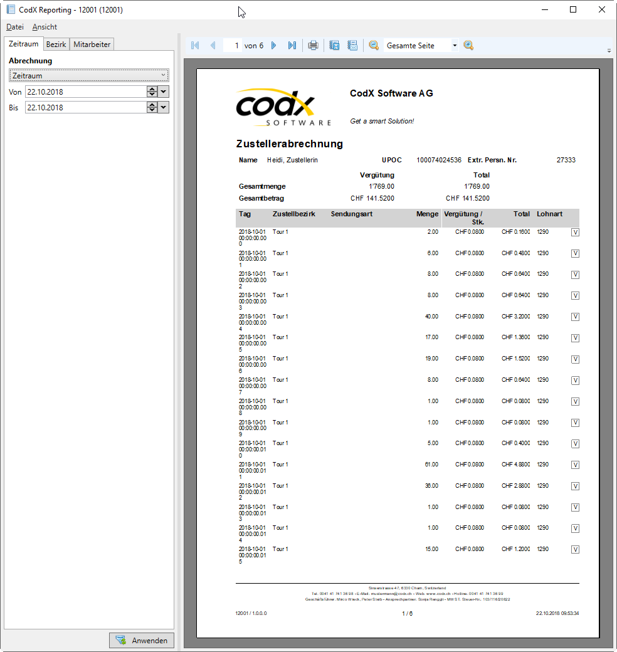Switch to the Mitarbeiter tab
Image resolution: width=617 pixels, height=652 pixels.
pos(92,44)
